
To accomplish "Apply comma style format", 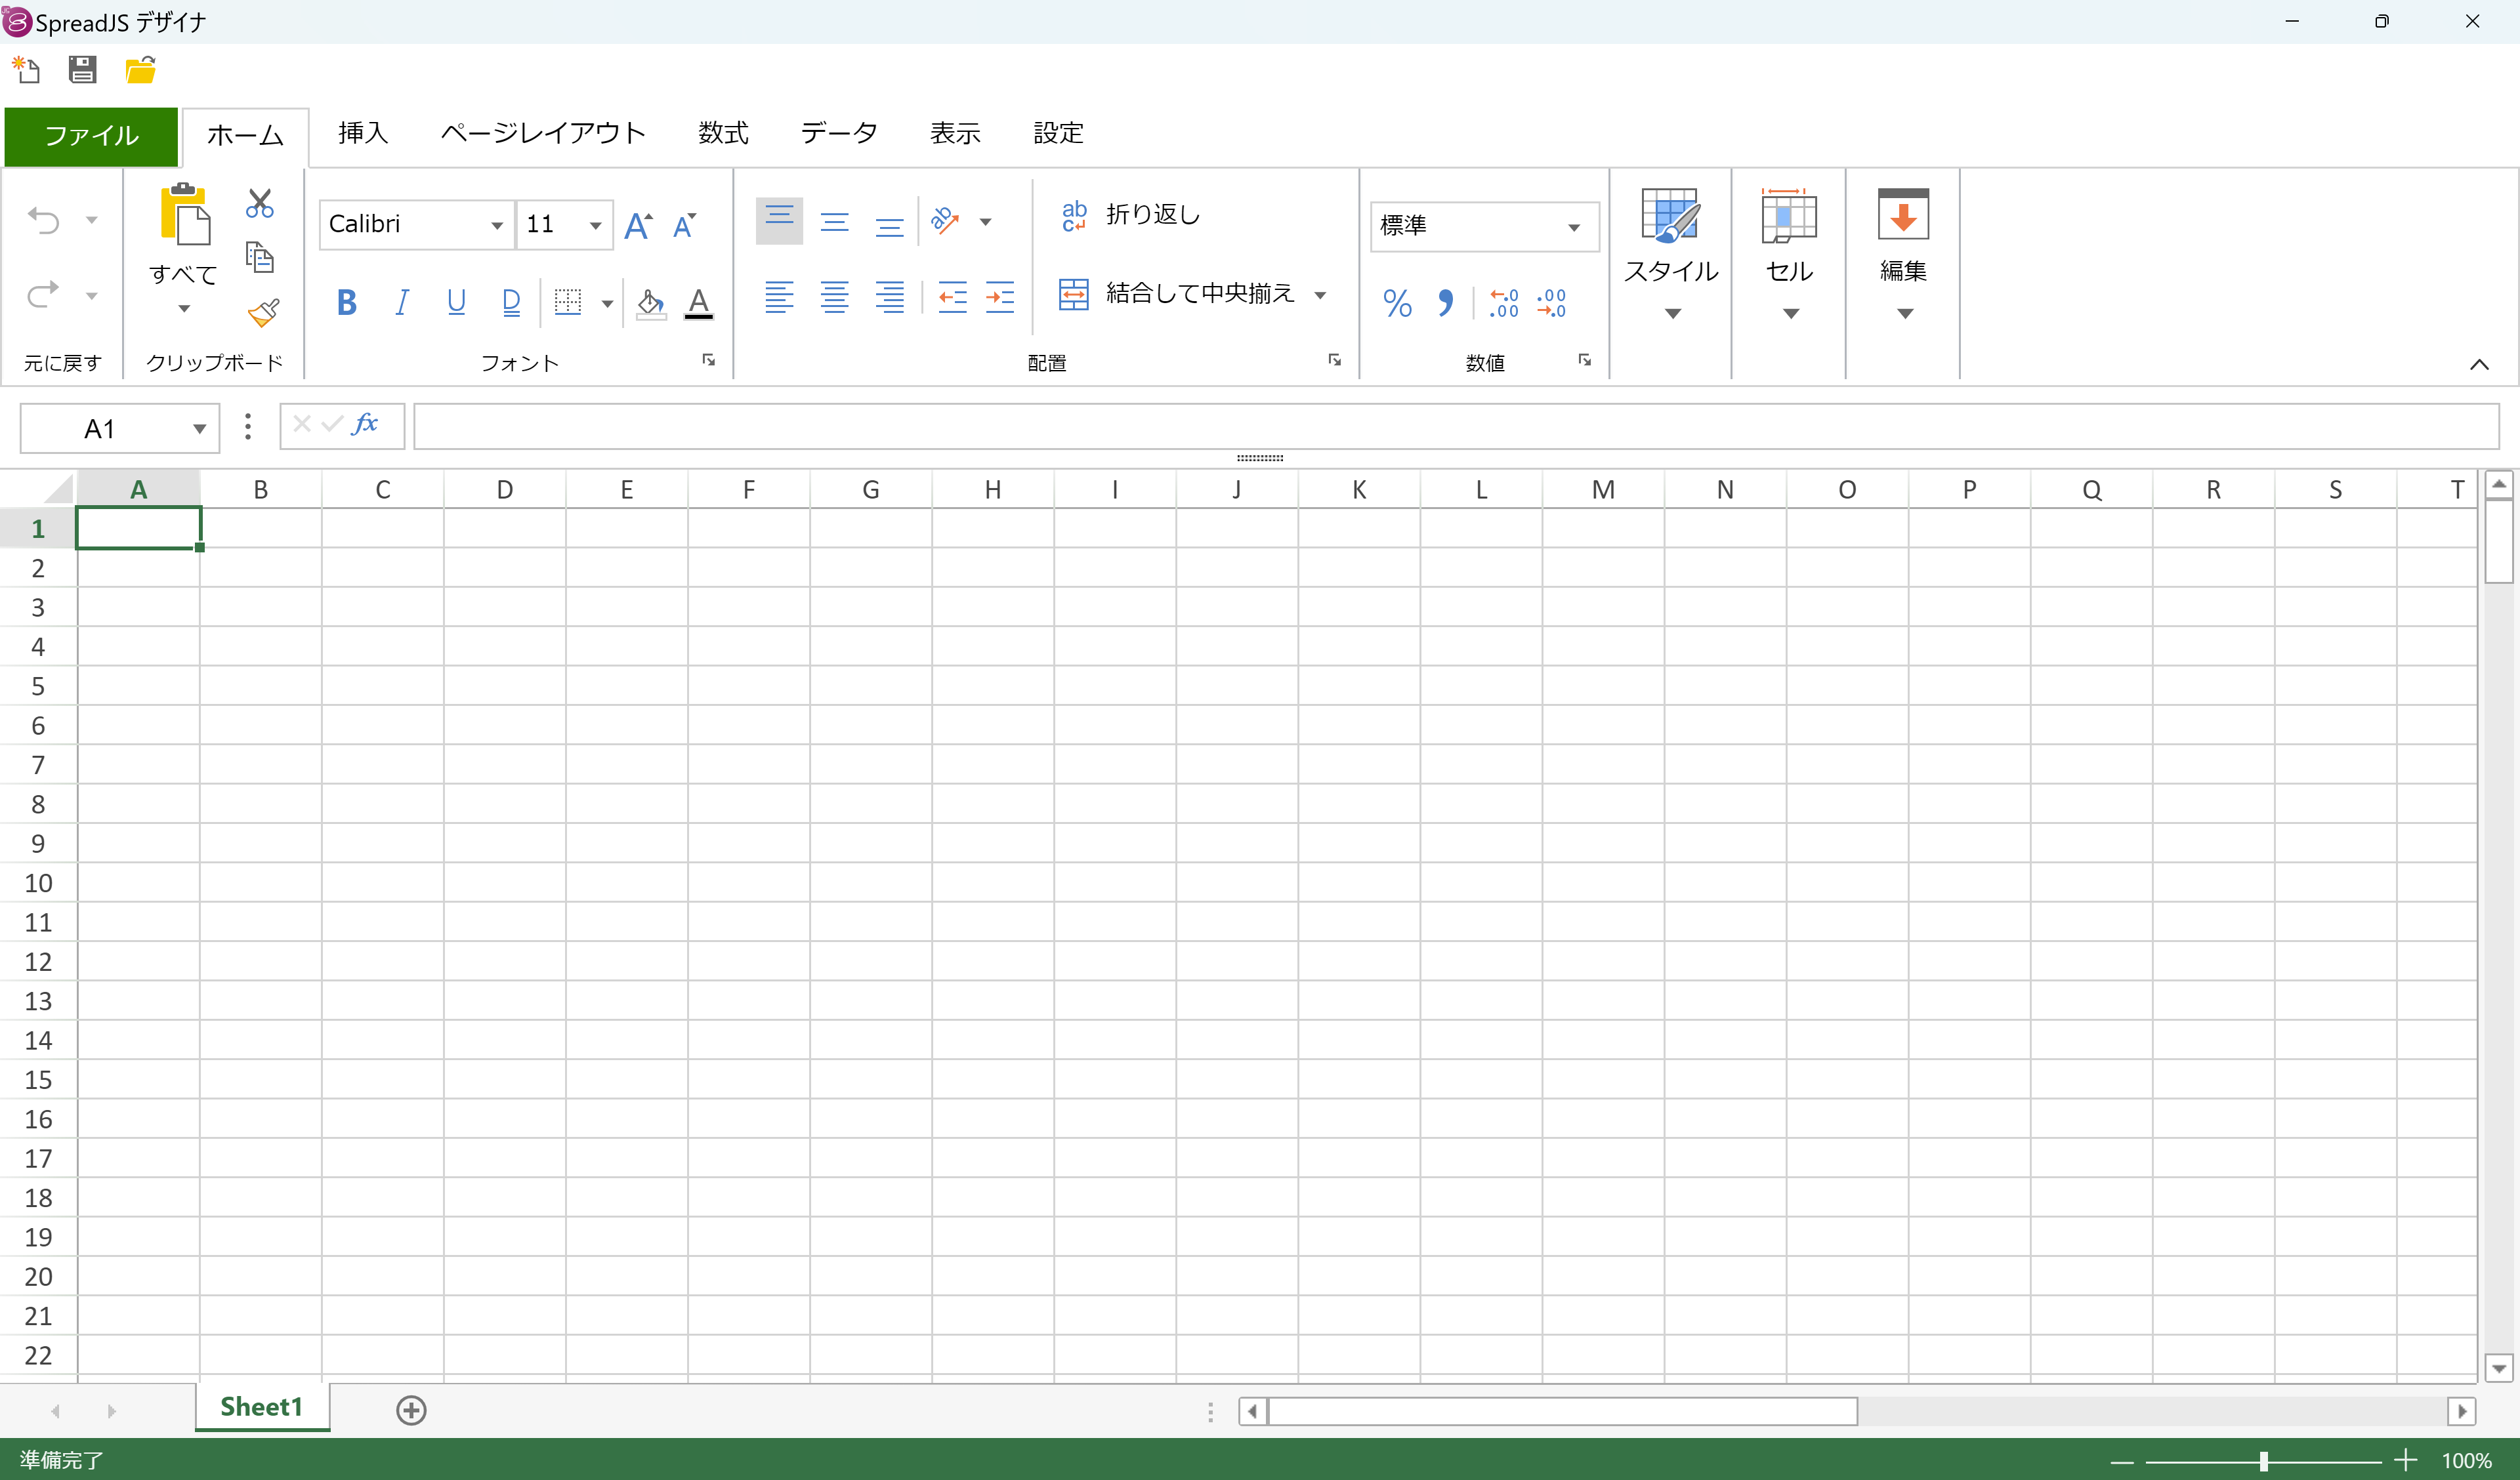I will coord(1445,303).
